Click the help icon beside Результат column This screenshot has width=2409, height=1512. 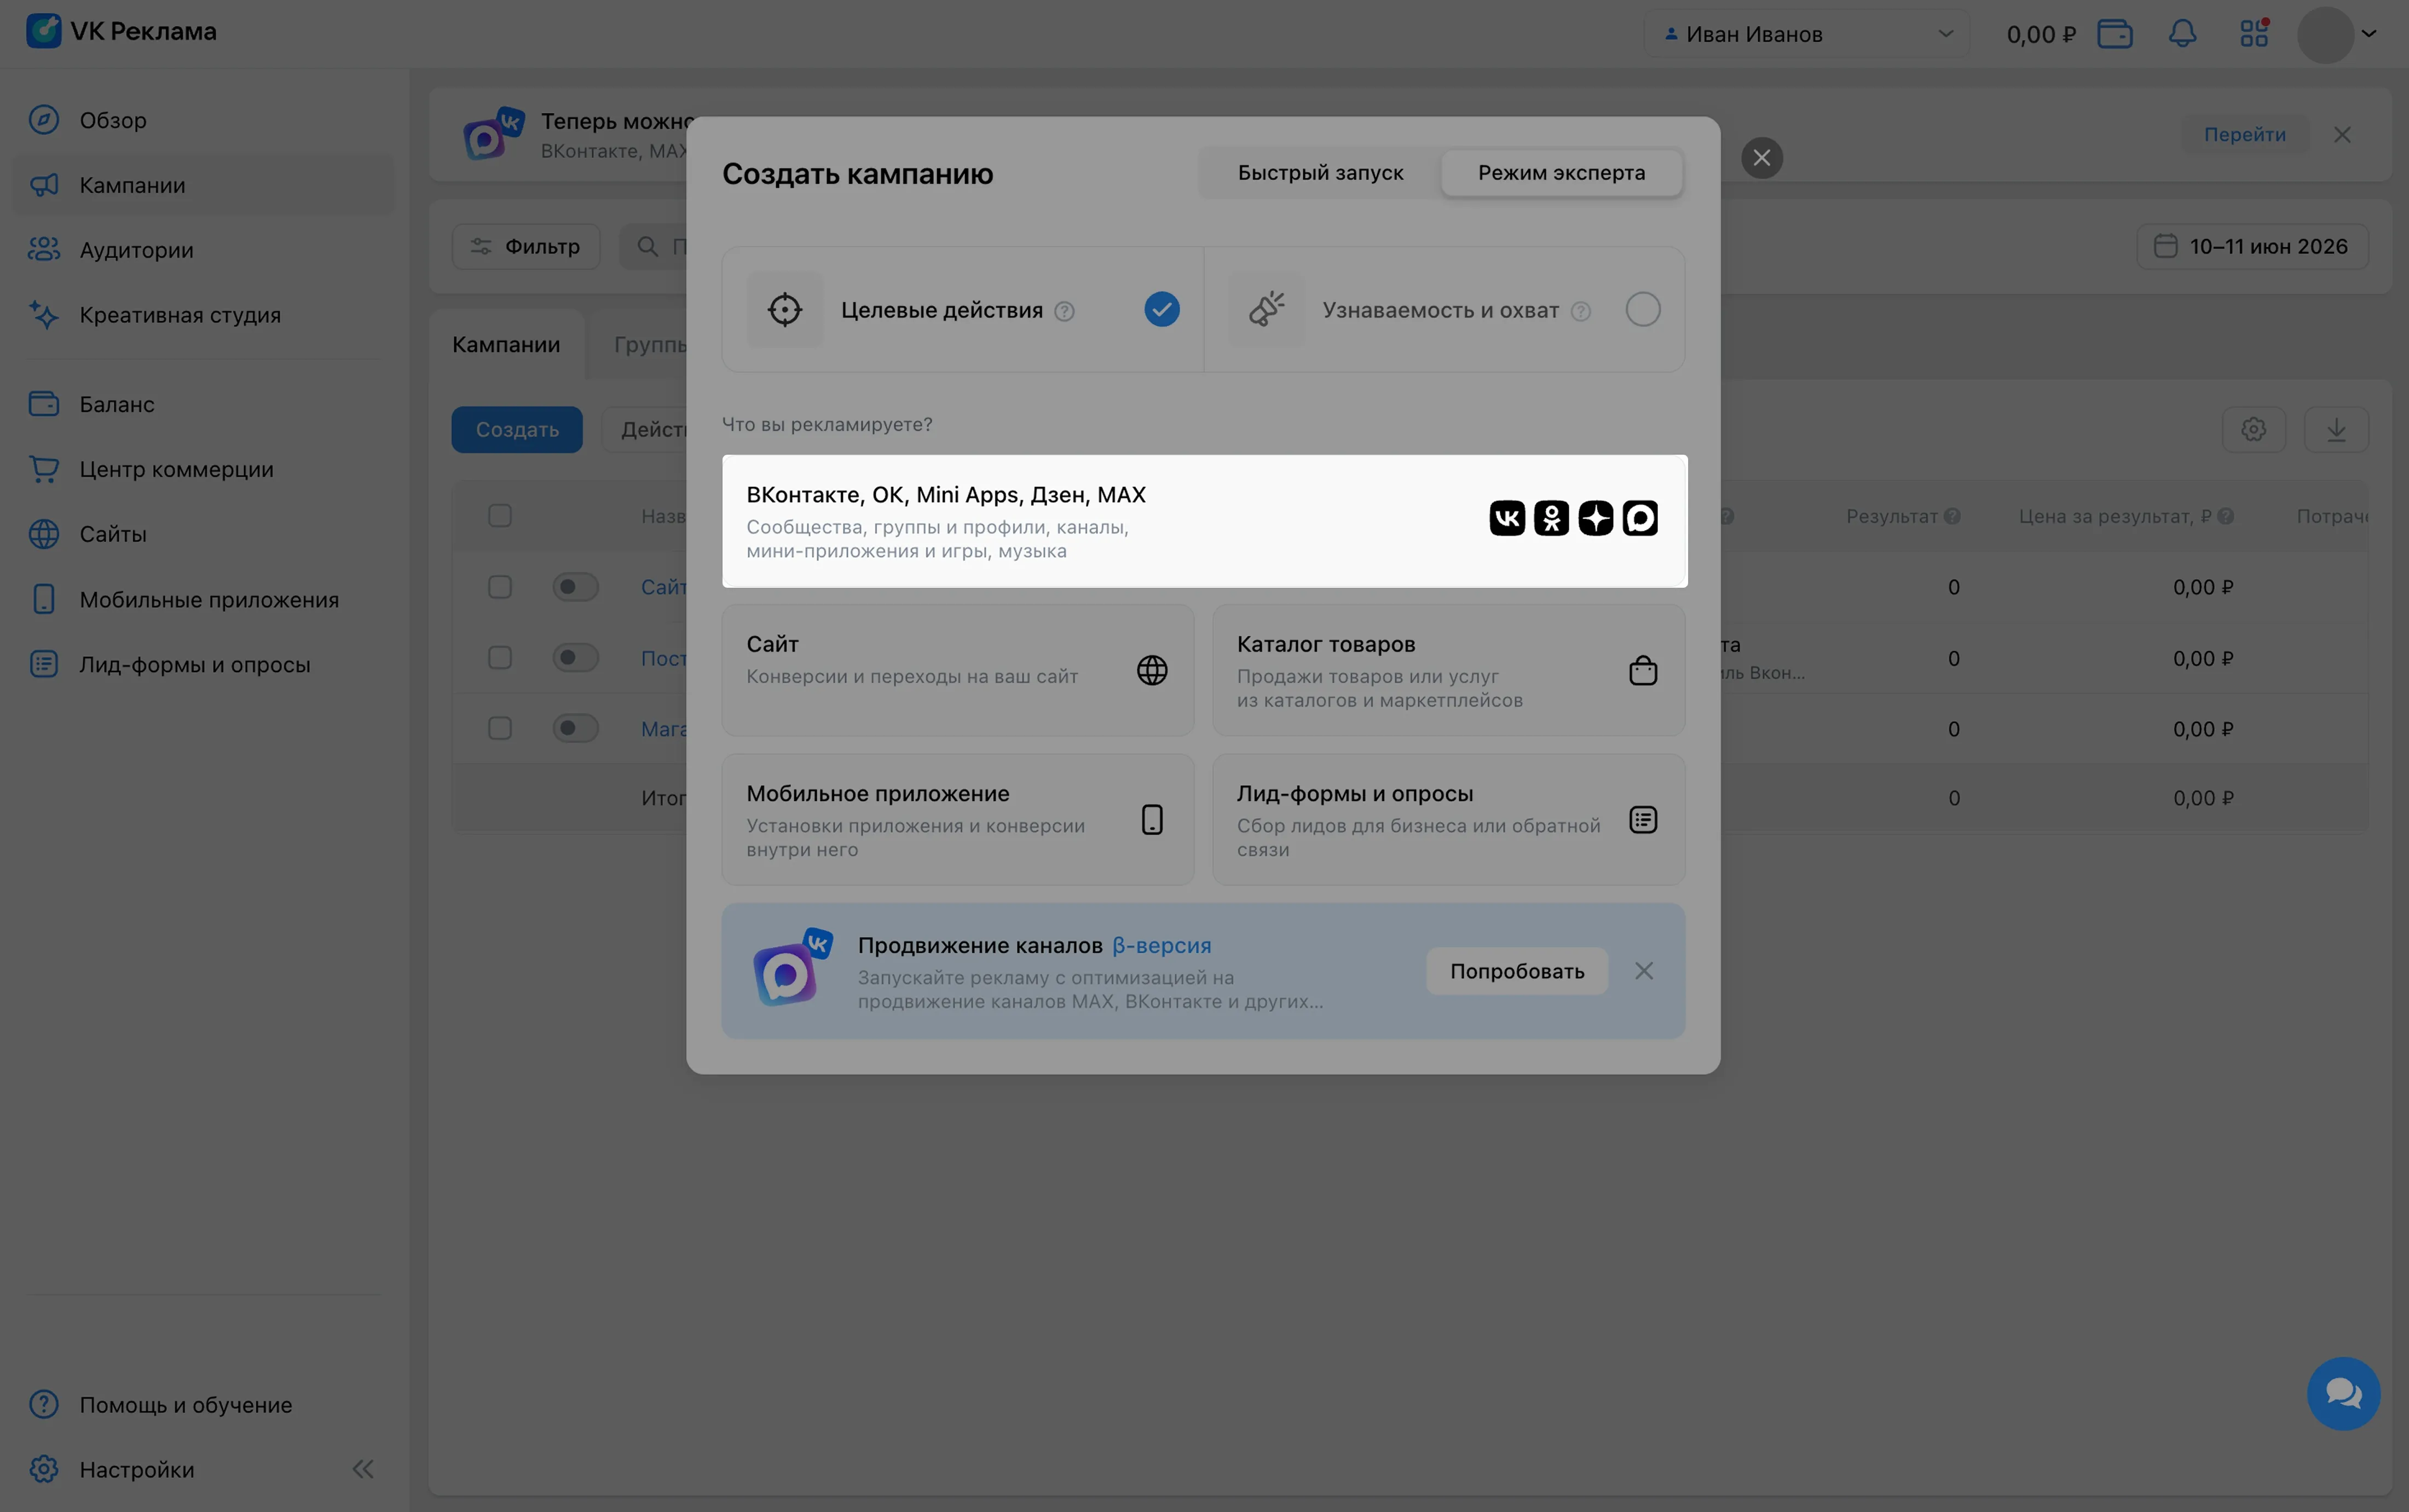[1952, 517]
